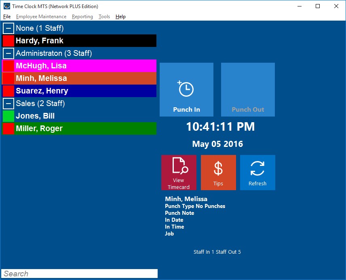Open the File menu
The width and height of the screenshot is (346, 280).
pyautogui.click(x=6, y=17)
